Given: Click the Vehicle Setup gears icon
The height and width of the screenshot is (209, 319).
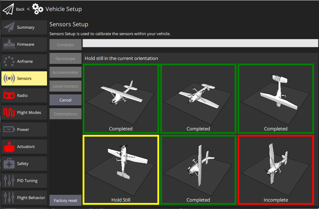Looking at the screenshot, I should (37, 9).
